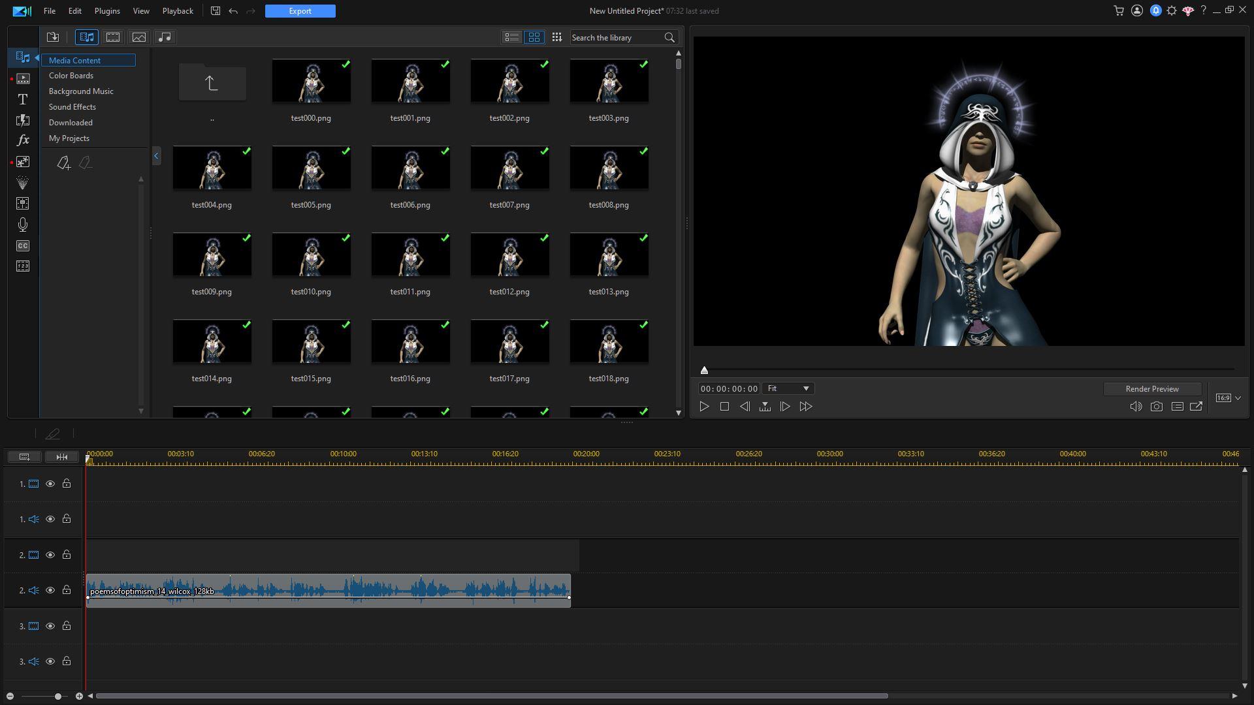
Task: Open the Title Room text icon
Action: [x=22, y=99]
